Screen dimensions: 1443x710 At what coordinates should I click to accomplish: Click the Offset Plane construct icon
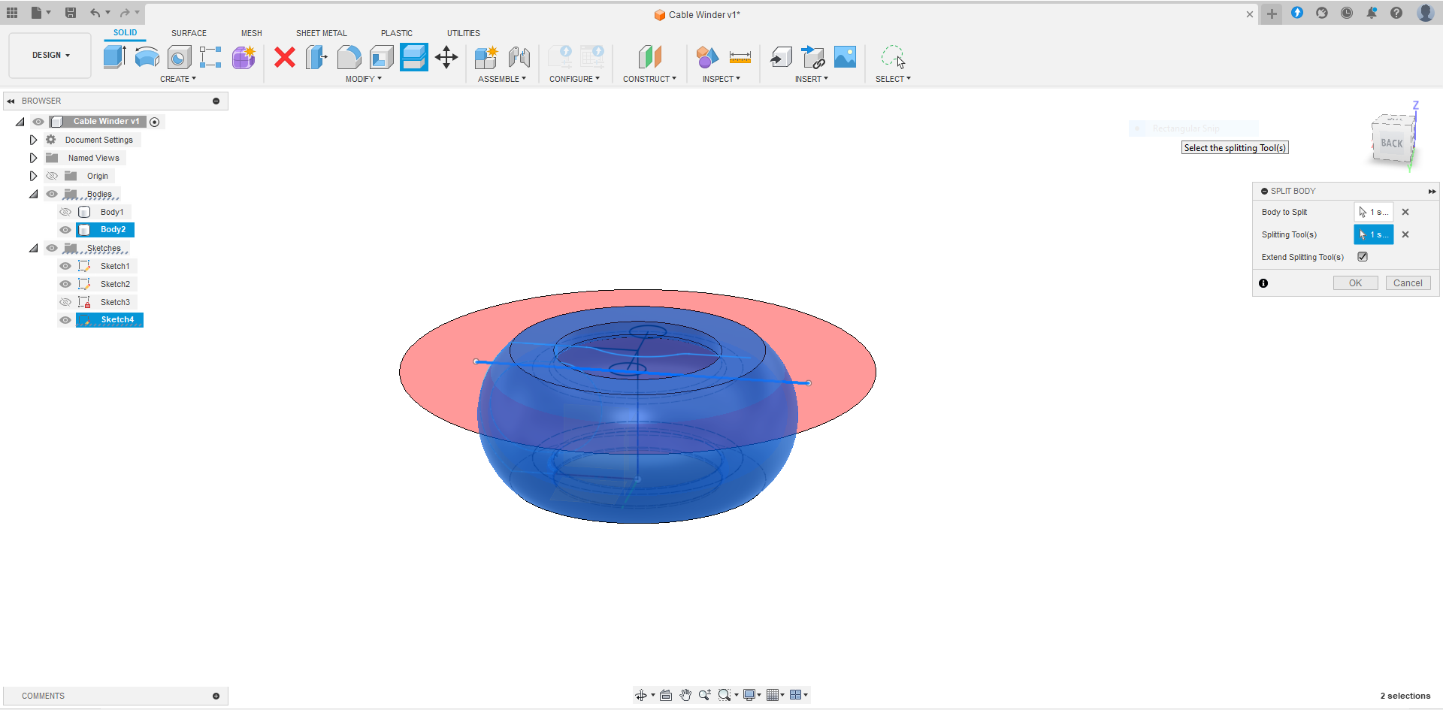[x=650, y=57]
